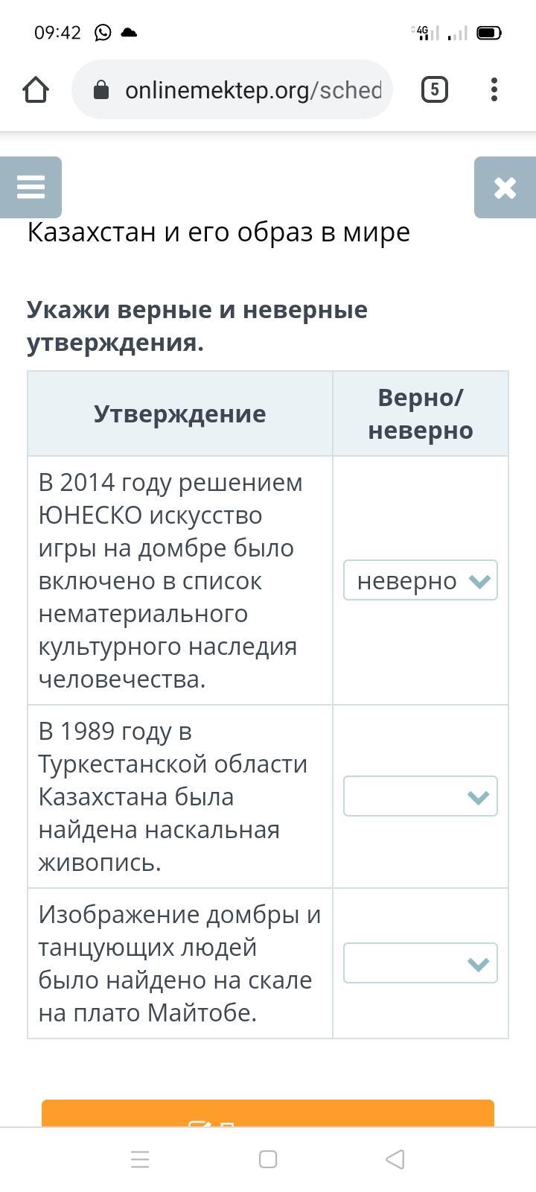Viewport: 536px width, 1192px height.
Task: Tap the "Утверждение" column header
Action: tap(179, 413)
